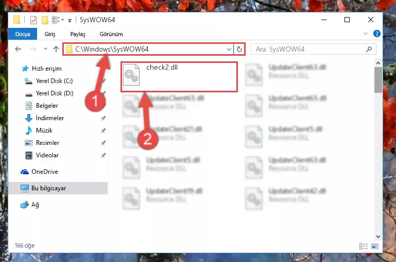Click the pin icon beside Resimler
This screenshot has height=262, width=396.
click(104, 143)
